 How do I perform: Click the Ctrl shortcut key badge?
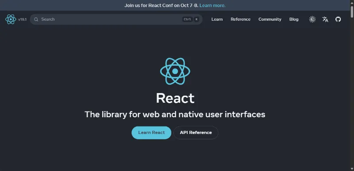coord(187,19)
